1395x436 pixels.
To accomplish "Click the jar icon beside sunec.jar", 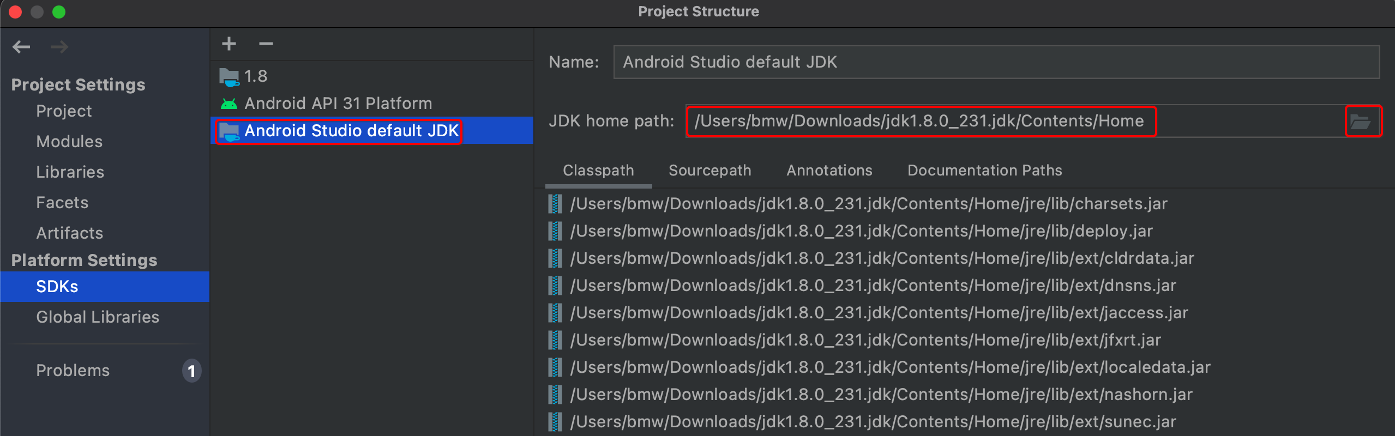I will tap(555, 422).
